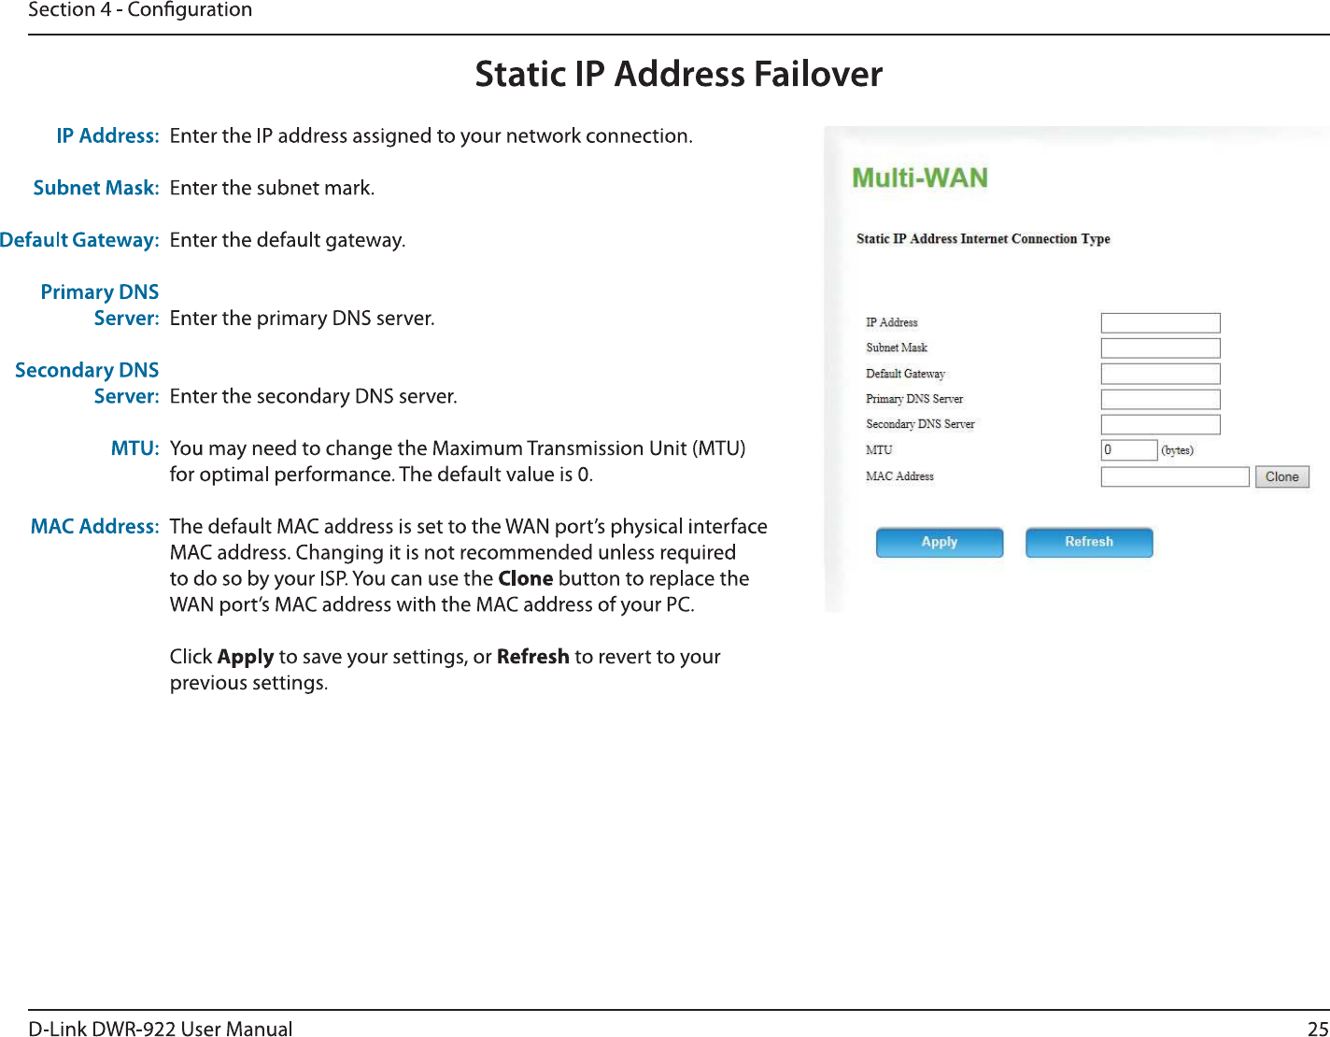Click the IP Address text box in Multi-WAN form

pos(1160,323)
